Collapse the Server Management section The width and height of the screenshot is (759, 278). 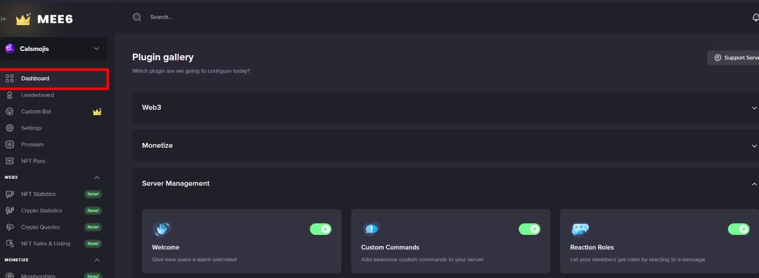tap(754, 184)
